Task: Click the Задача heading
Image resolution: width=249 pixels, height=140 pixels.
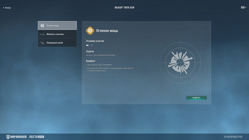Action: coord(90,51)
